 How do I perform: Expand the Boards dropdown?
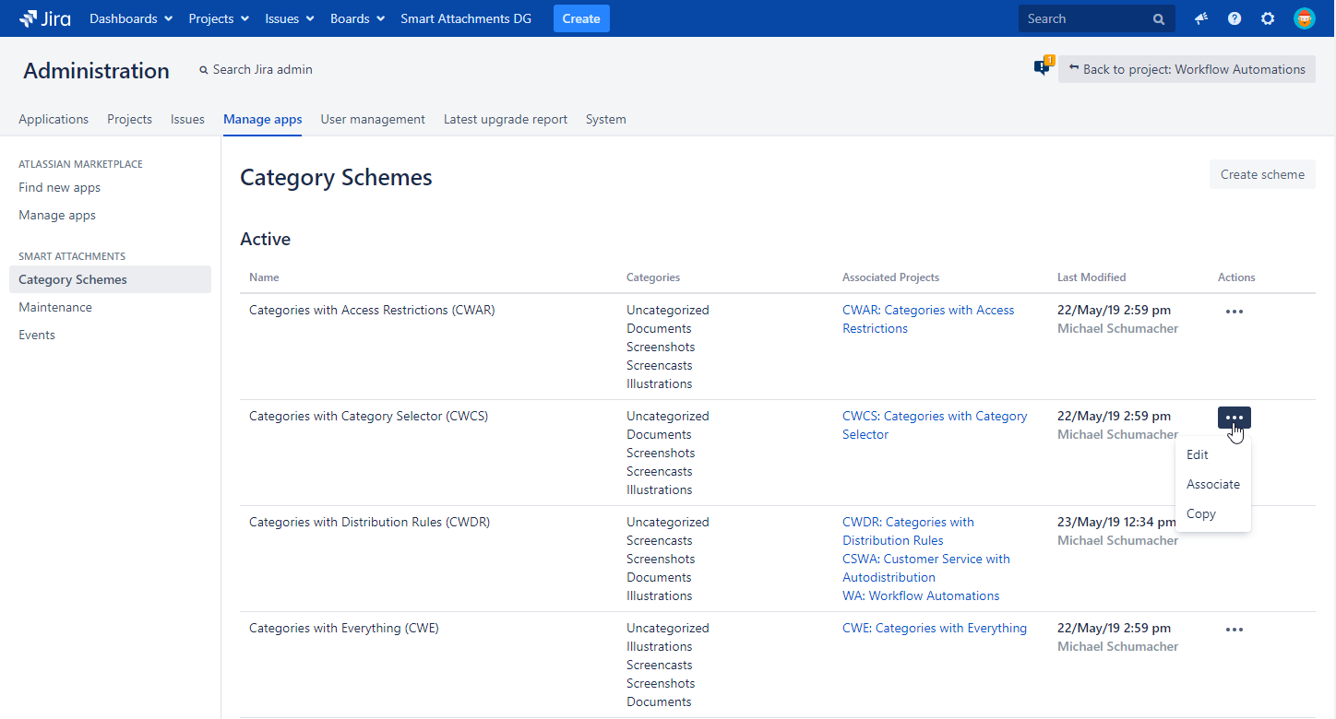[x=357, y=18]
